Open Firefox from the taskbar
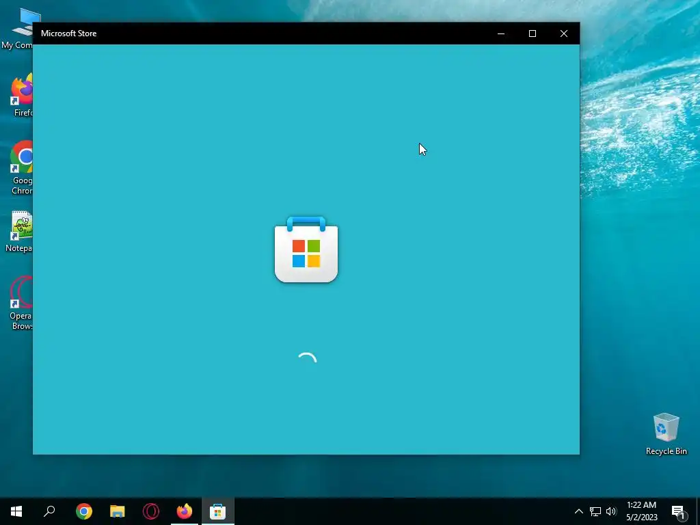Screen dimensions: 700x525 pyautogui.click(x=185, y=511)
